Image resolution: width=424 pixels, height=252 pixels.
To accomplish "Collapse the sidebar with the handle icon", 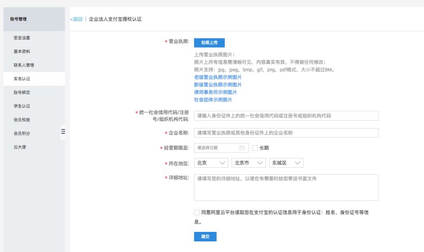I will click(63, 131).
